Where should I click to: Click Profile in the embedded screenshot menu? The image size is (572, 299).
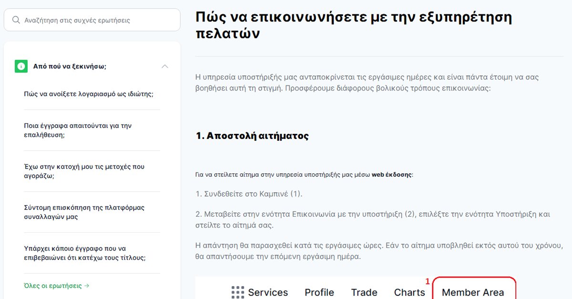click(319, 292)
